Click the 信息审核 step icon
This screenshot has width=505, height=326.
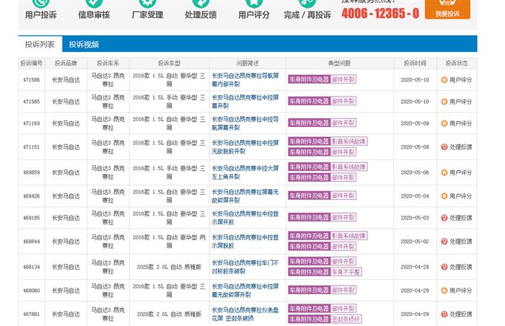pyautogui.click(x=94, y=3)
